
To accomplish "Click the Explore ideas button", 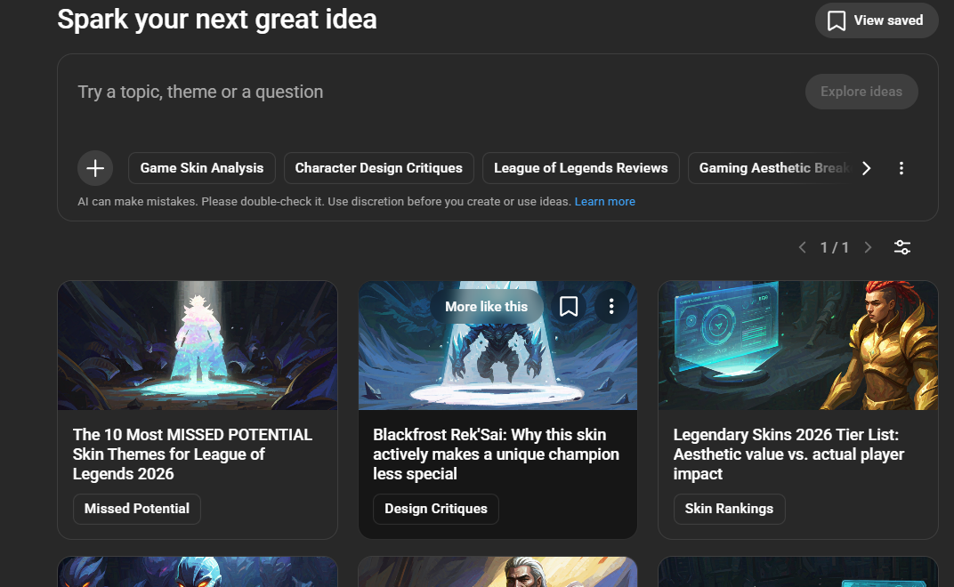I will (x=861, y=92).
